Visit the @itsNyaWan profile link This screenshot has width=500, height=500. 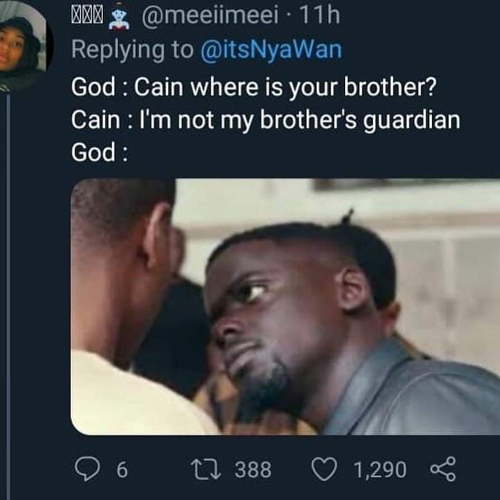(271, 49)
